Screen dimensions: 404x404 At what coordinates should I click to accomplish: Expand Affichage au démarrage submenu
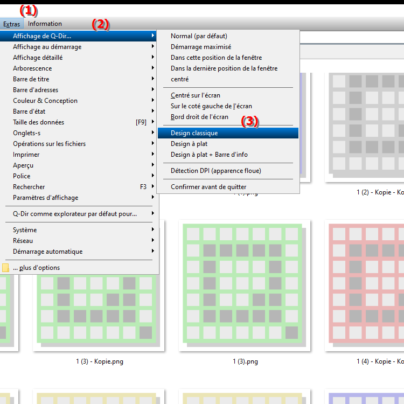tap(78, 47)
